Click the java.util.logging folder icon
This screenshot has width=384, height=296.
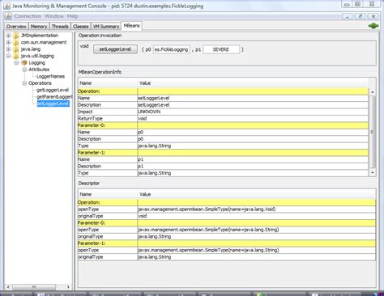pos(16,56)
